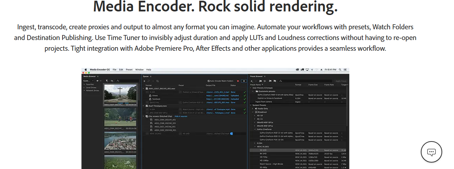Screen dimensions: 454x169
Task: Go back in Media Browser
Action: (97, 81)
